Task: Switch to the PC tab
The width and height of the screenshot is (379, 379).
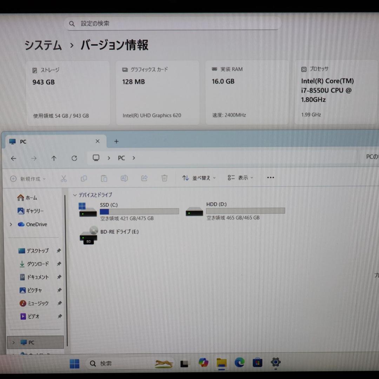Action: click(x=23, y=141)
